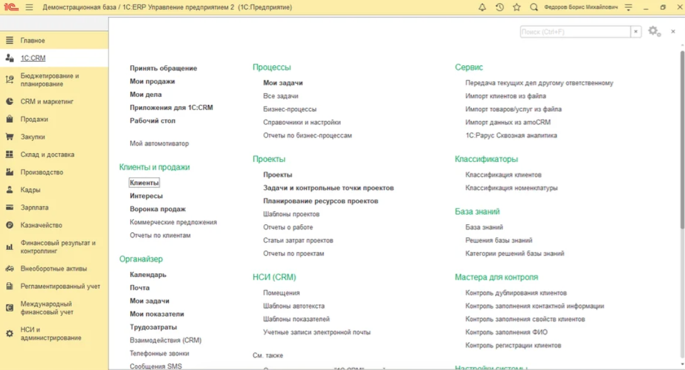Click the Производство factory icon
This screenshot has height=370, width=685.
click(9, 172)
